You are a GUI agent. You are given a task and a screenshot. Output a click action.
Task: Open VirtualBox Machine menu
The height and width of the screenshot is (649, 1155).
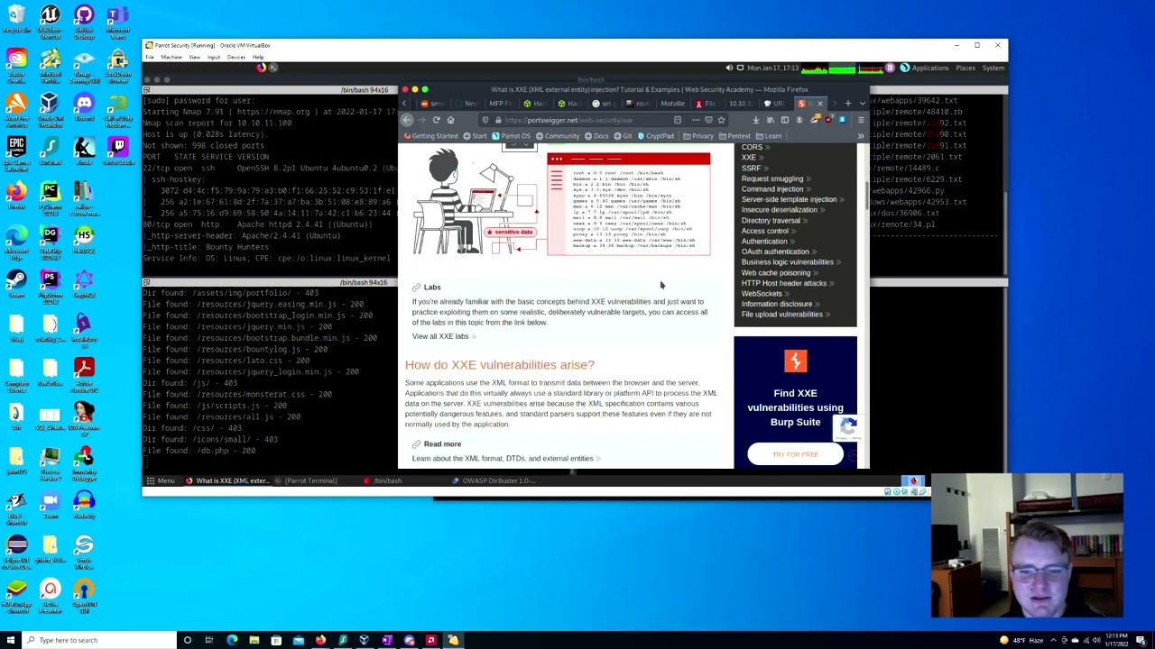(x=171, y=57)
